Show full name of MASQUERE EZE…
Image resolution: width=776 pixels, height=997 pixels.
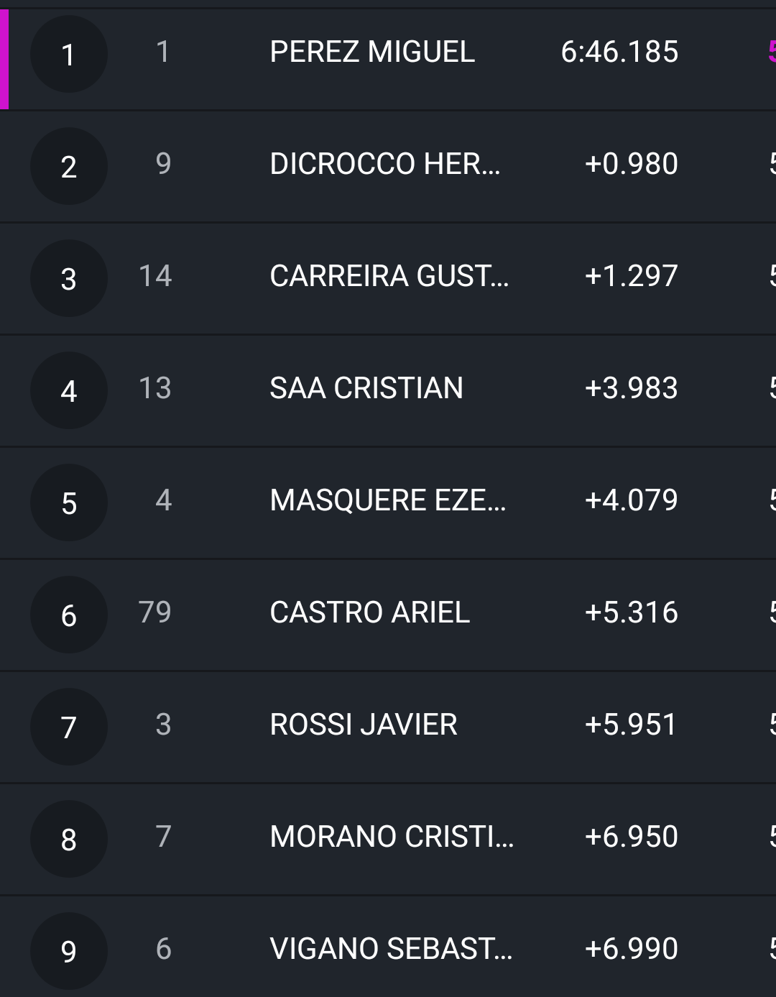(x=388, y=500)
